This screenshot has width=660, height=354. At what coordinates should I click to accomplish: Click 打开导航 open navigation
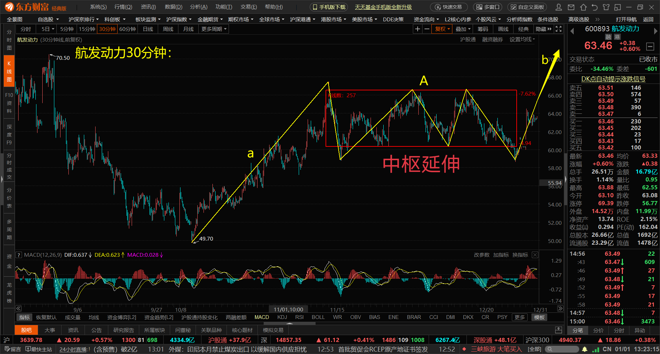point(626,19)
